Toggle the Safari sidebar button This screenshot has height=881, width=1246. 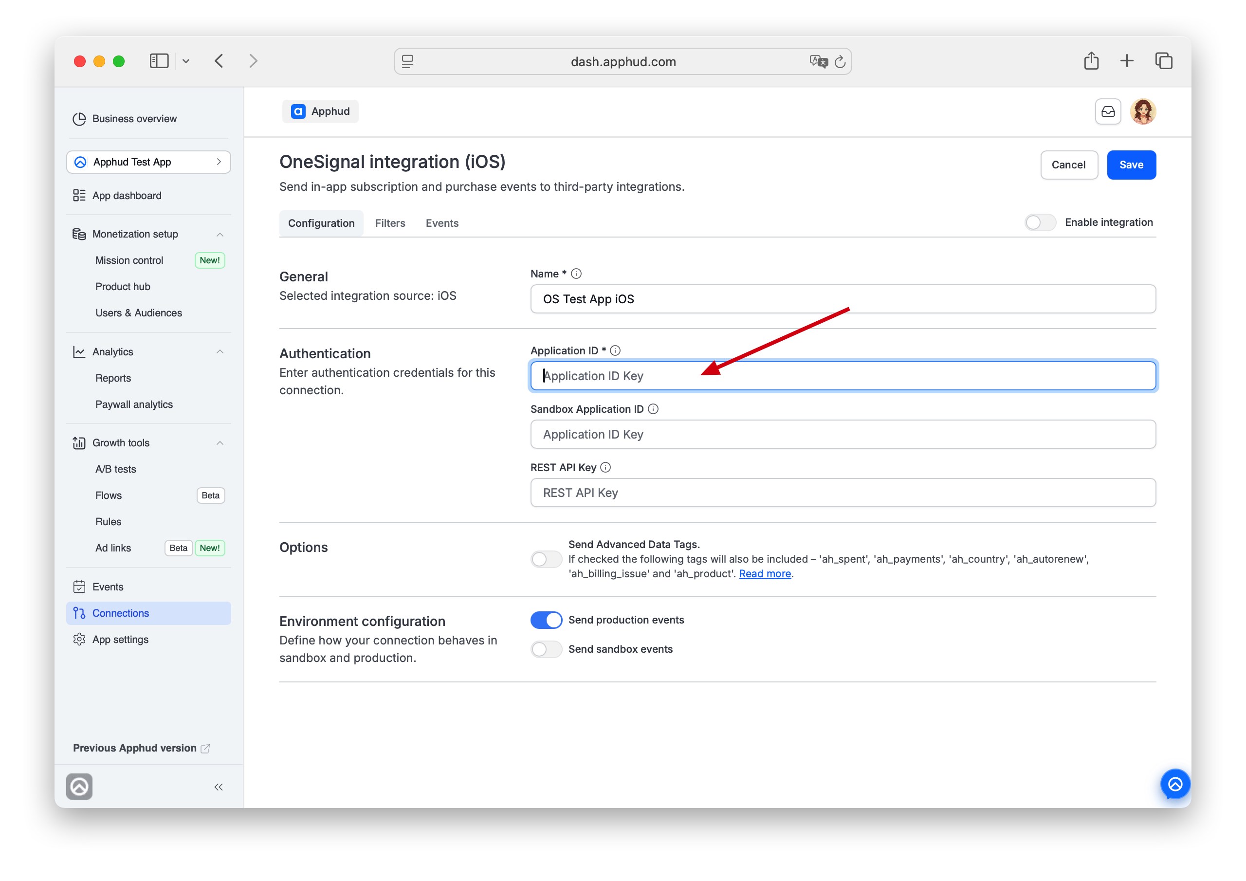pos(159,61)
